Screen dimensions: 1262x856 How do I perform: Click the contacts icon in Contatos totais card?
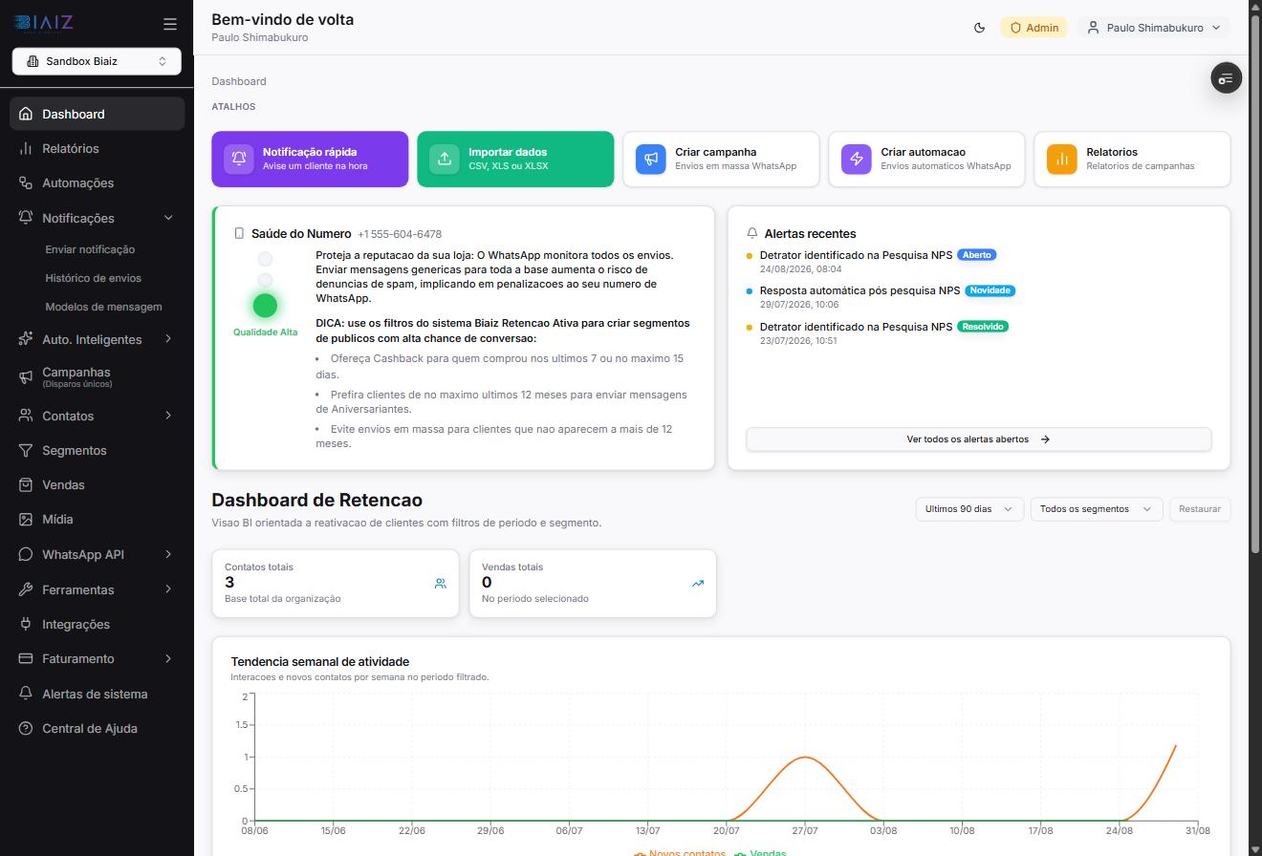click(441, 583)
